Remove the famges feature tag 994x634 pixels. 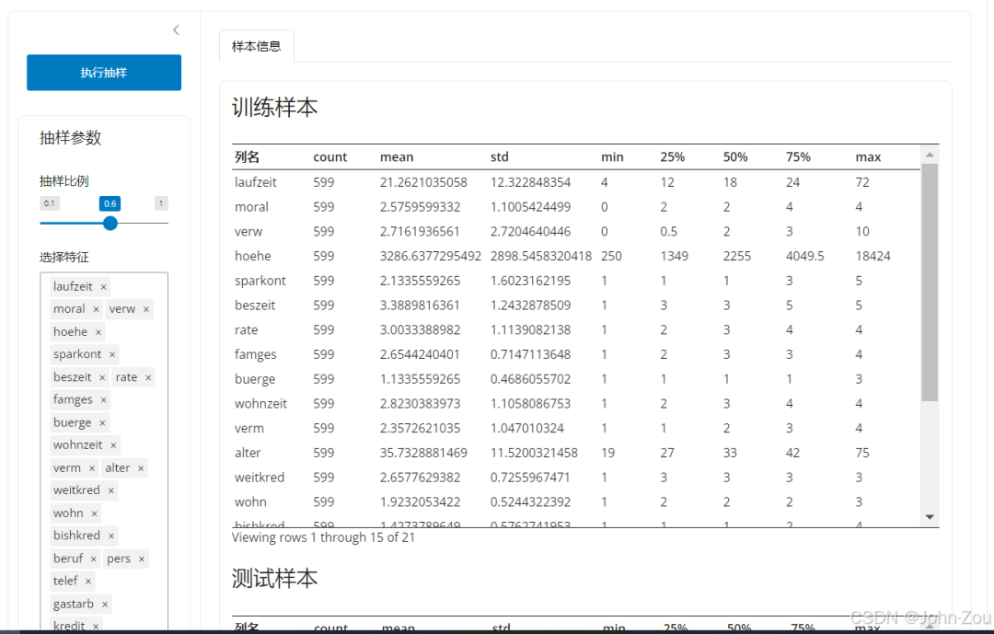coord(103,400)
